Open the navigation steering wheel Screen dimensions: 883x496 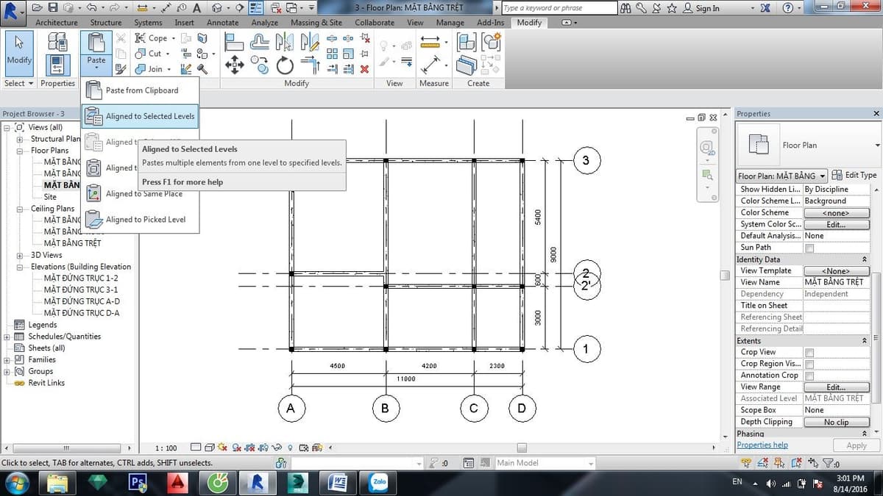tap(706, 148)
